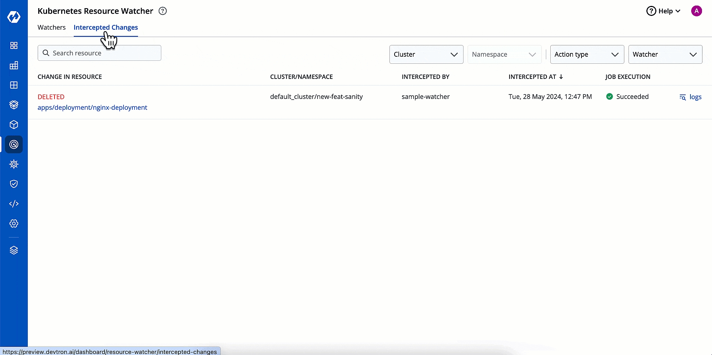Open the Namespace dropdown

pos(504,54)
